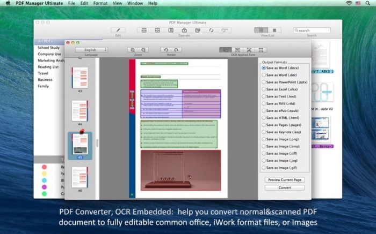Click the Edit pencil icon in main toolbar
The width and height of the screenshot is (376, 234).
pyautogui.click(x=118, y=30)
